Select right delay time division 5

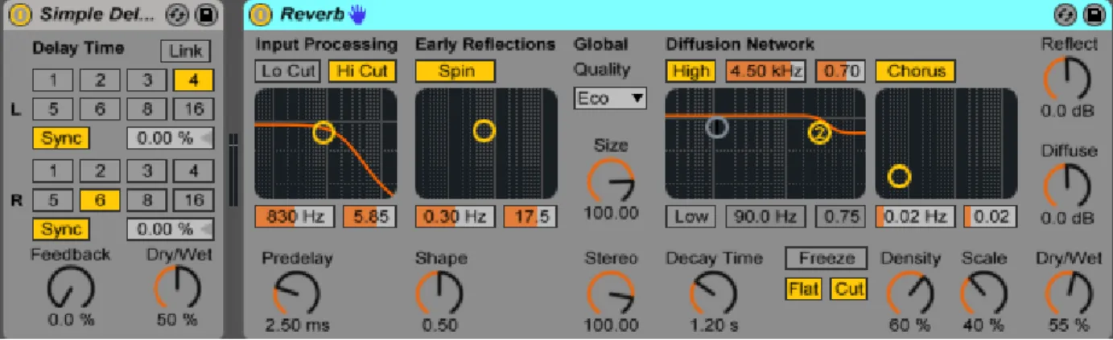[x=53, y=200]
